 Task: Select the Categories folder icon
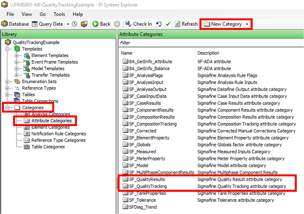tap(17, 107)
